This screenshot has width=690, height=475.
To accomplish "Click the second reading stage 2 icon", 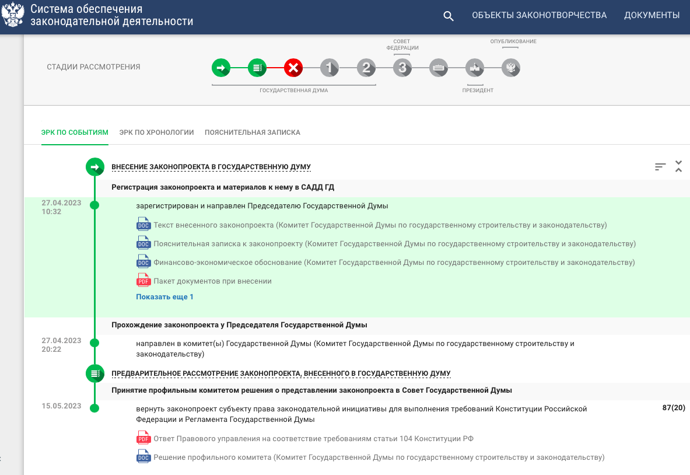I will [x=366, y=68].
